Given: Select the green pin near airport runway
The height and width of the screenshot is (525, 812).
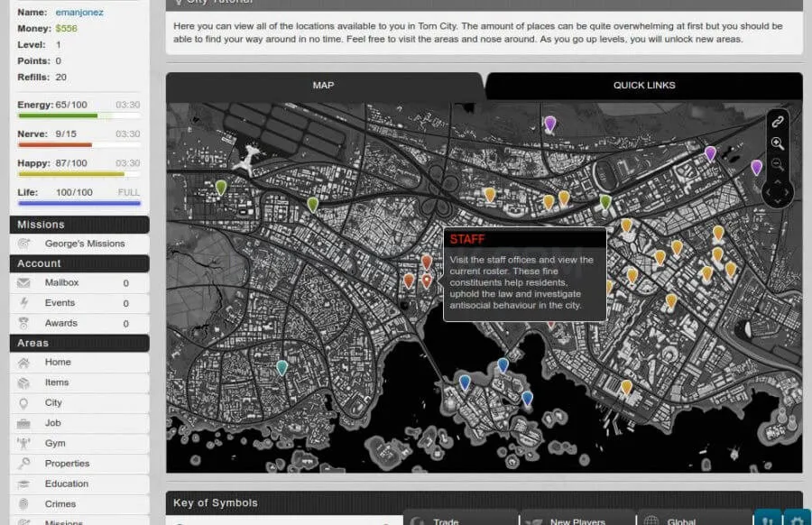Looking at the screenshot, I should click(221, 188).
